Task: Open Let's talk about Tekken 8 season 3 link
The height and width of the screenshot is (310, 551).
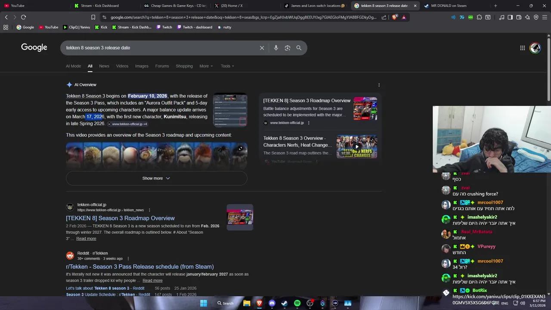Action: [105, 288]
